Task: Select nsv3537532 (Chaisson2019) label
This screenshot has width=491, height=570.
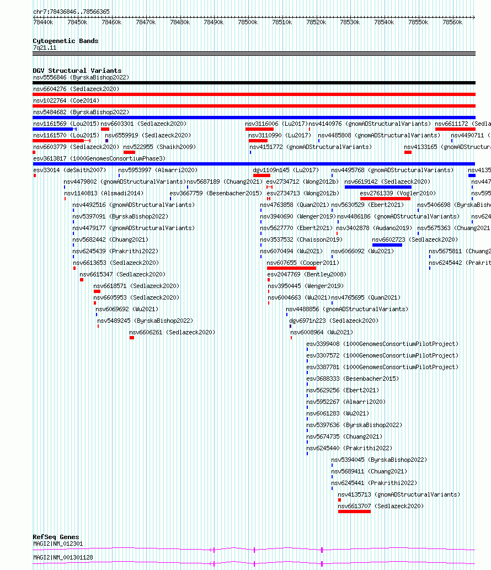Action: (301, 240)
